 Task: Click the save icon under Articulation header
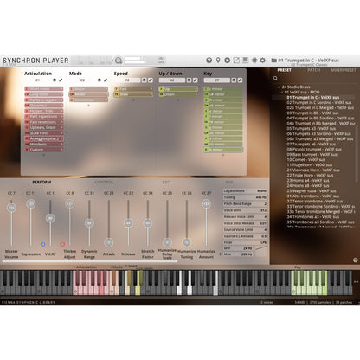tap(55, 80)
